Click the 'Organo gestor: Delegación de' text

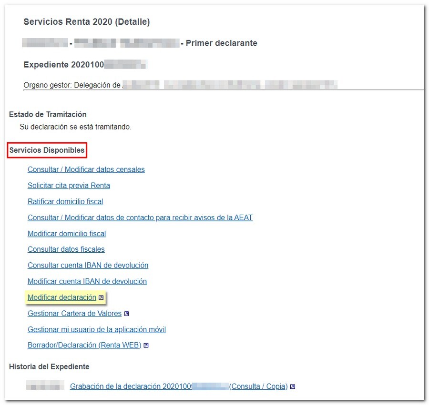(x=72, y=85)
